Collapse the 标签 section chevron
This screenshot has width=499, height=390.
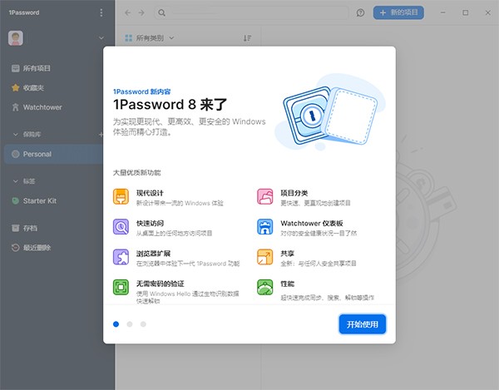15,181
